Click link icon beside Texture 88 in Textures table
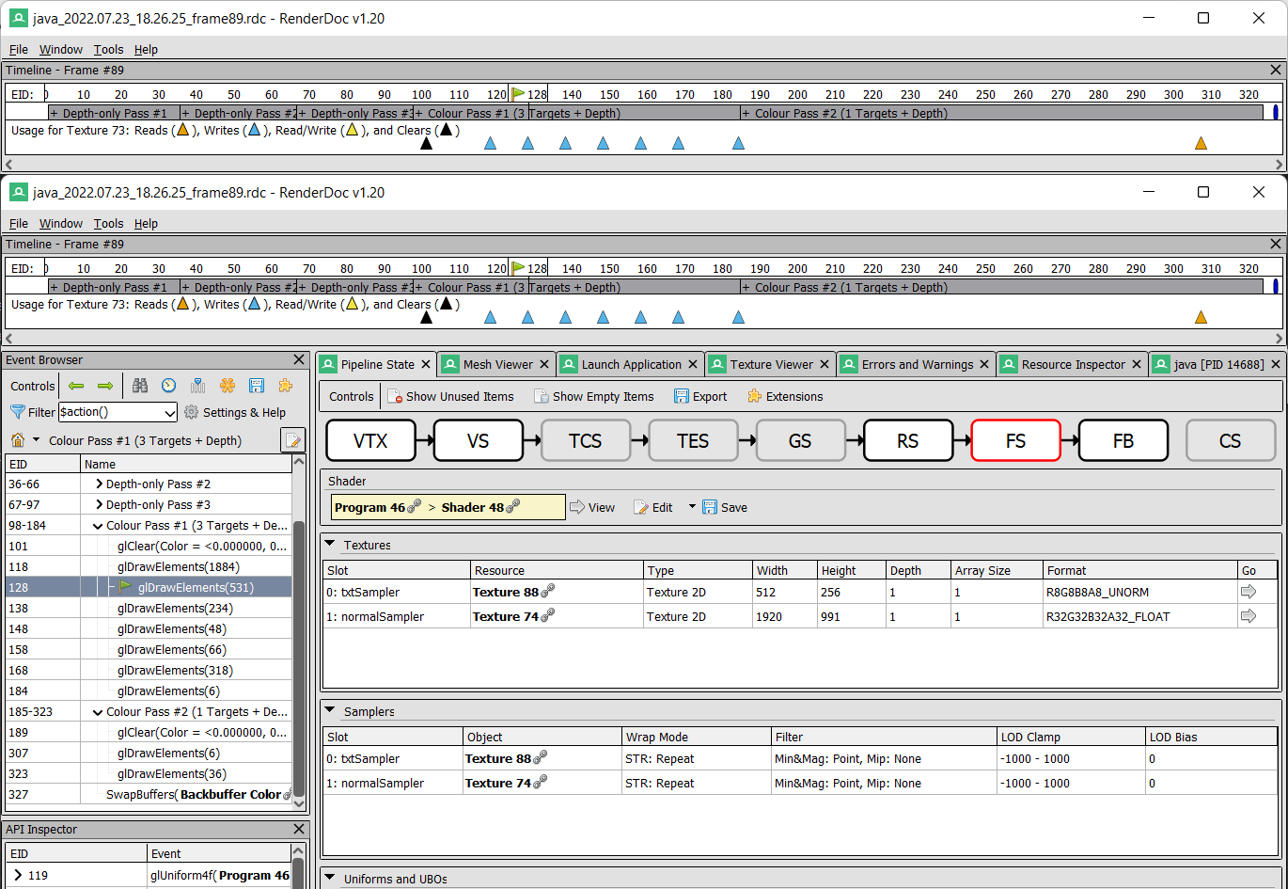 (x=548, y=591)
